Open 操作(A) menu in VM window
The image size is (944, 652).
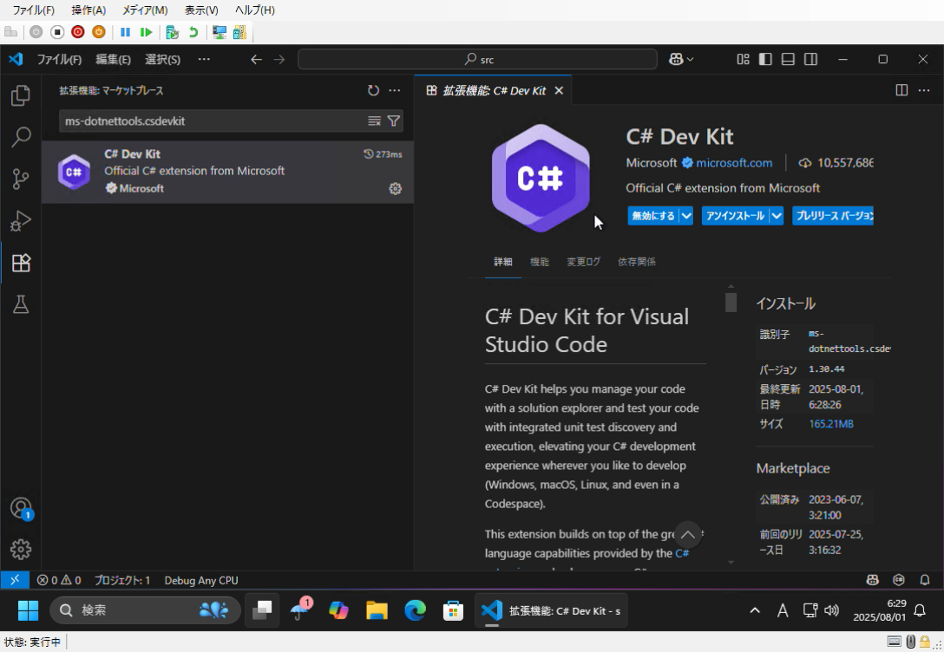(88, 10)
